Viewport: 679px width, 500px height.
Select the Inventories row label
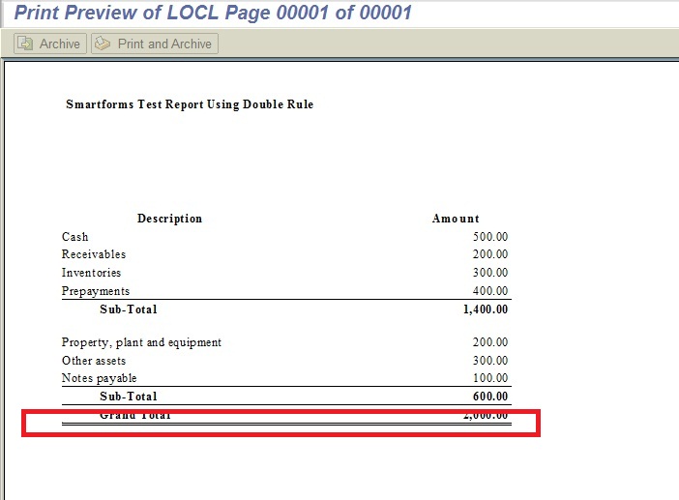[91, 273]
